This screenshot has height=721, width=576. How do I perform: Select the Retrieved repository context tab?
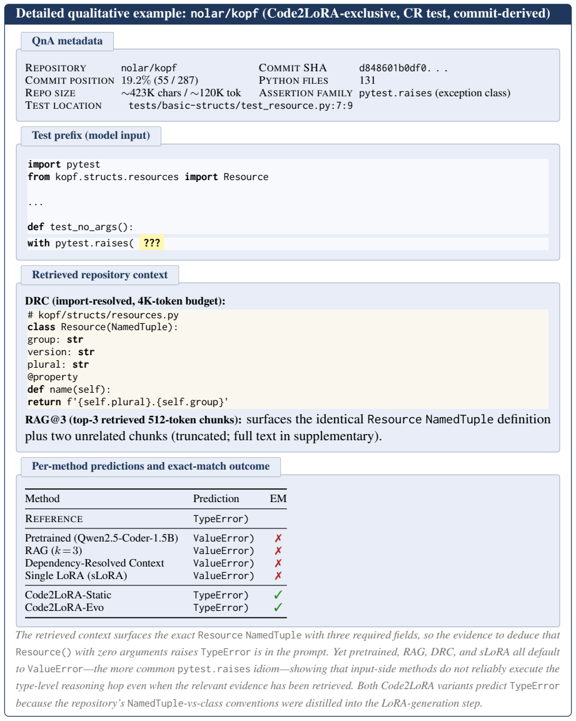(100, 275)
